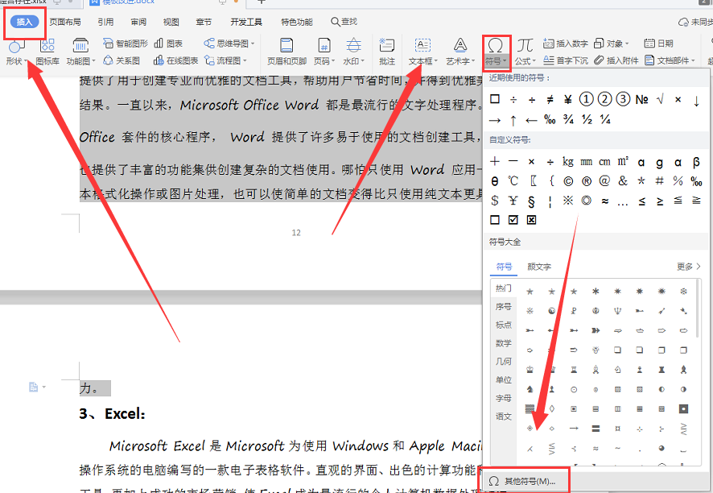Insert the empty box □ in custom symbols
The image size is (713, 493).
click(495, 219)
